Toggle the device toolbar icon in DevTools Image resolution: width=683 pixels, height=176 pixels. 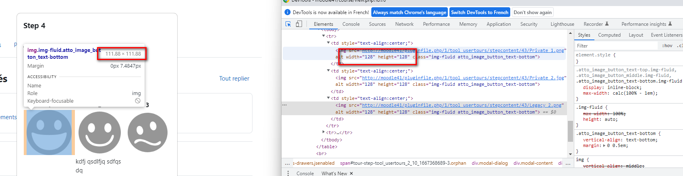click(299, 24)
